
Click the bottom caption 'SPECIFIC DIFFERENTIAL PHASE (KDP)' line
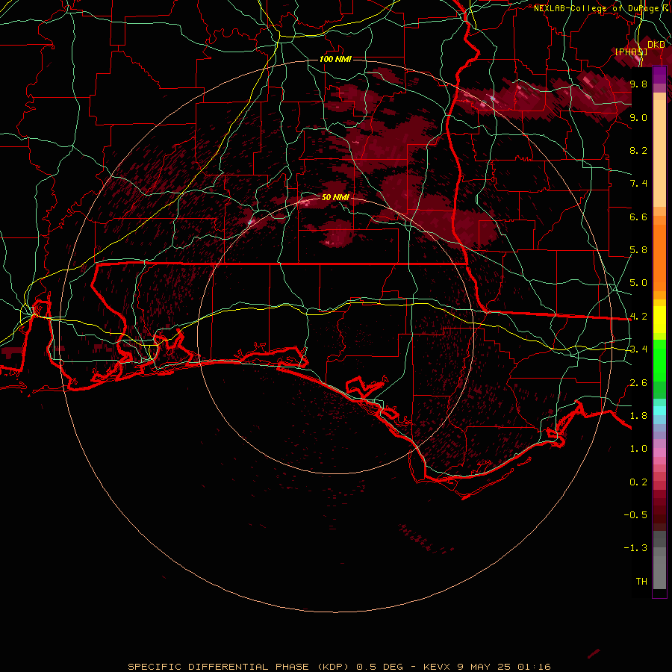339,667
